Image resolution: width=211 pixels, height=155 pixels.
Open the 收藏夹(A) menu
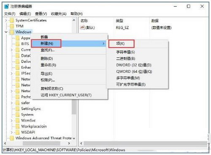tap(59, 14)
